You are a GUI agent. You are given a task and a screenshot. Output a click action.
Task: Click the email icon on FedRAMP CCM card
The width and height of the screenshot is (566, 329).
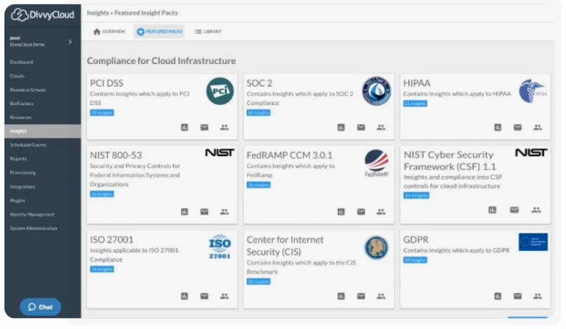[361, 211]
